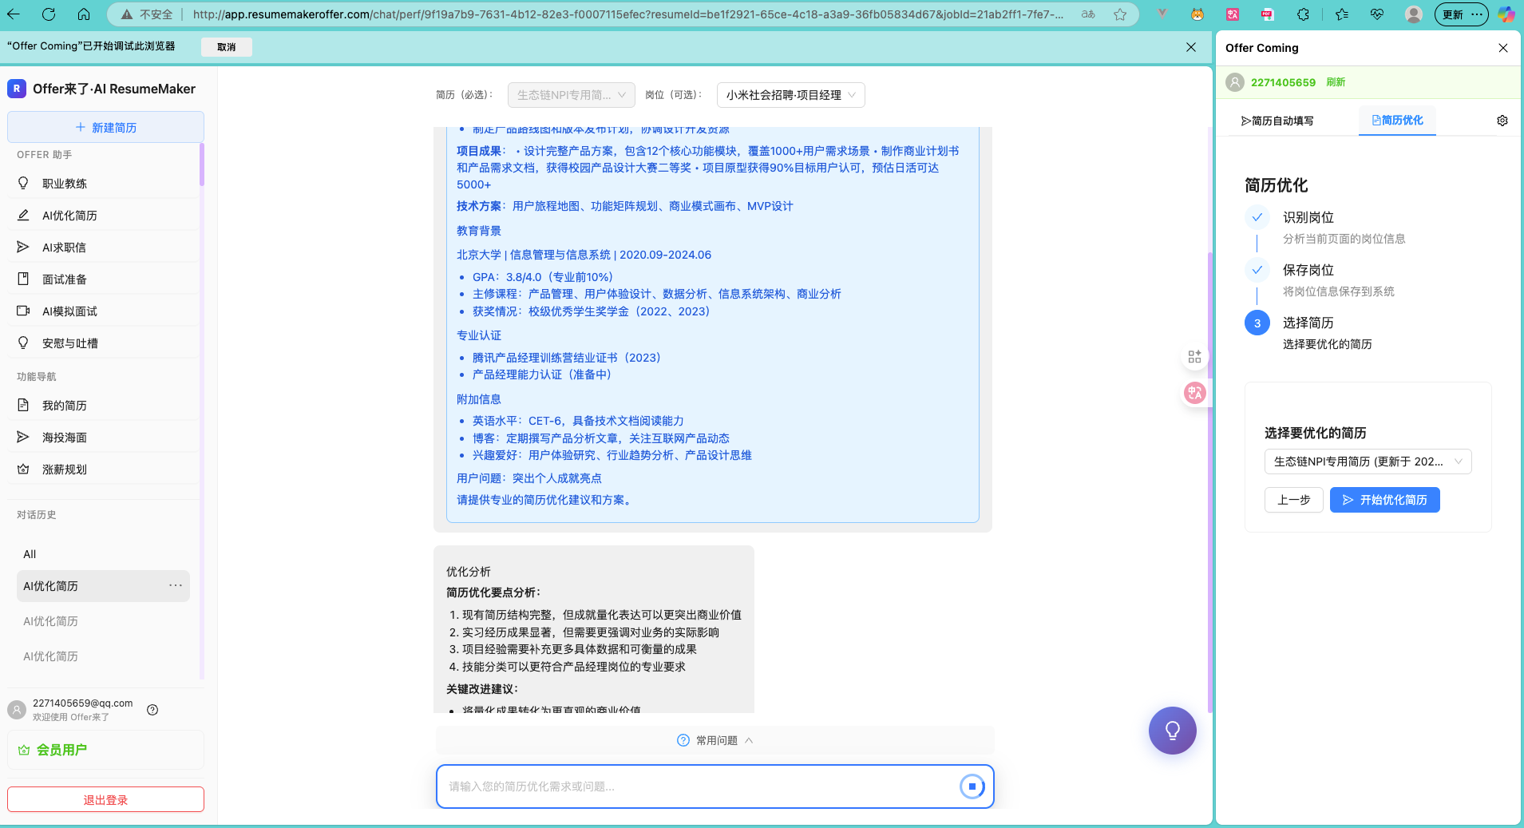Screen dimensions: 1524x828
Task: Click the sidebar account avatar icon
Action: (x=17, y=710)
